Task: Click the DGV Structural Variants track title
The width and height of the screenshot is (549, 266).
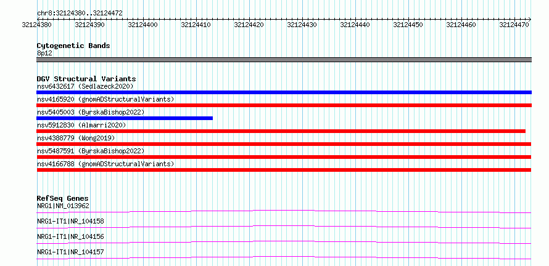Action: pos(86,79)
